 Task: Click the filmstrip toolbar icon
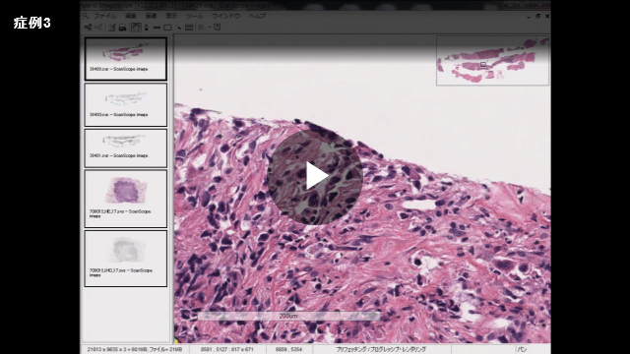189,28
